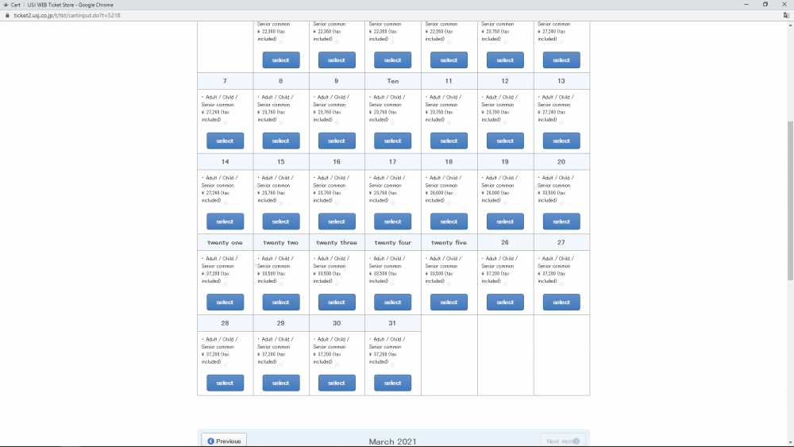Click the arrow icon on Next month
Image resolution: width=794 pixels, height=447 pixels.
click(576, 441)
